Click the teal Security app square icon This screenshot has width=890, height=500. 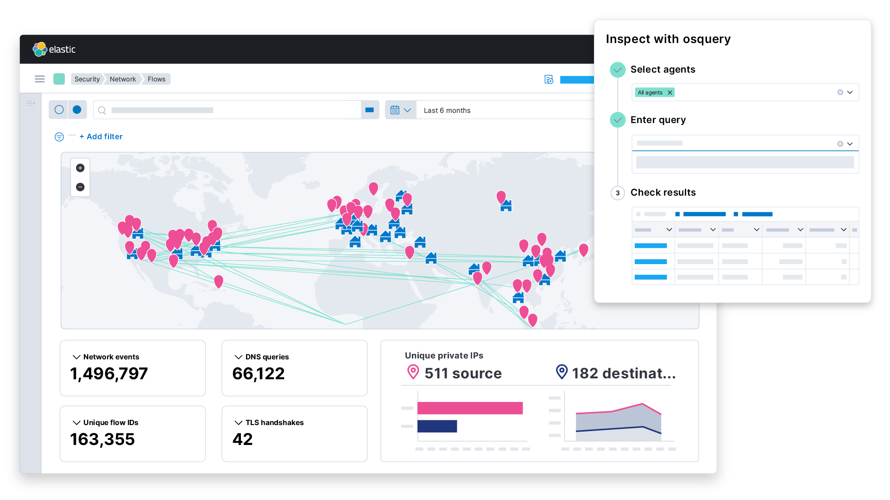click(x=59, y=79)
